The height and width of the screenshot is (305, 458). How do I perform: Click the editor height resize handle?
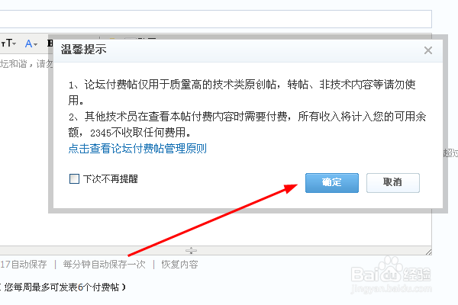191,250
